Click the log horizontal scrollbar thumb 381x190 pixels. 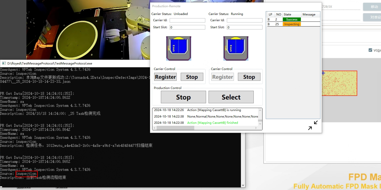[x=175, y=128]
